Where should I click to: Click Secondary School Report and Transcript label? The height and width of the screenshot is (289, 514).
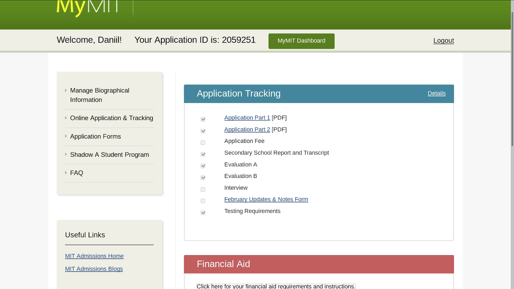point(277,153)
